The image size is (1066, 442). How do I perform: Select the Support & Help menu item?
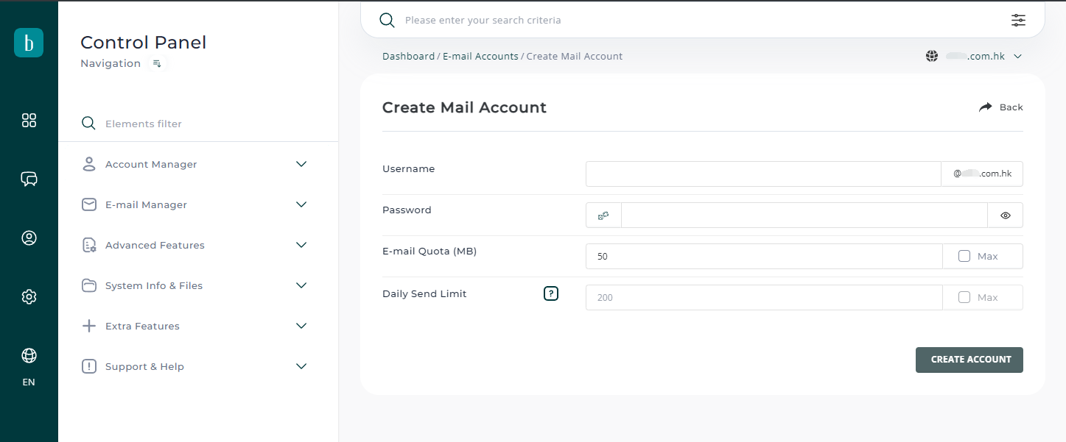(144, 366)
